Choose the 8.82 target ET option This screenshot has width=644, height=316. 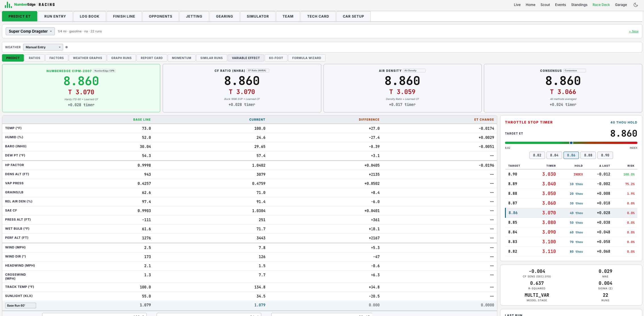click(537, 155)
